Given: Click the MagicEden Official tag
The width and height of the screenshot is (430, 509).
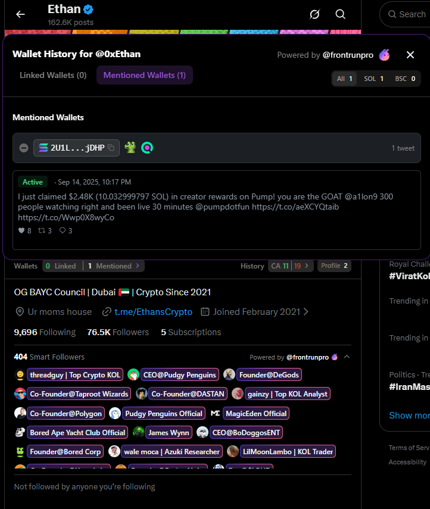Looking at the screenshot, I should pos(256,413).
